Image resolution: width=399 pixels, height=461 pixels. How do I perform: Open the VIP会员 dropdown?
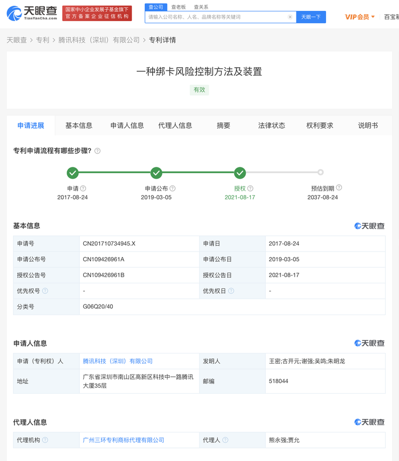point(360,17)
